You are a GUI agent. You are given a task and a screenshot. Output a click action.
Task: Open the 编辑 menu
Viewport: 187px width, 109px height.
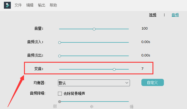pyautogui.click(x=30, y=5)
